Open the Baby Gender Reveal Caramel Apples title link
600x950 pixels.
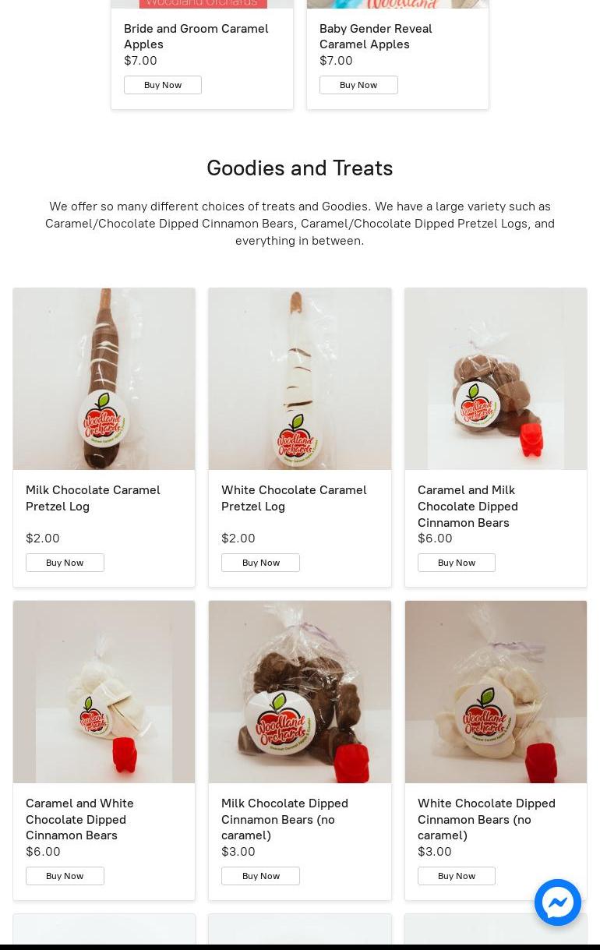376,37
